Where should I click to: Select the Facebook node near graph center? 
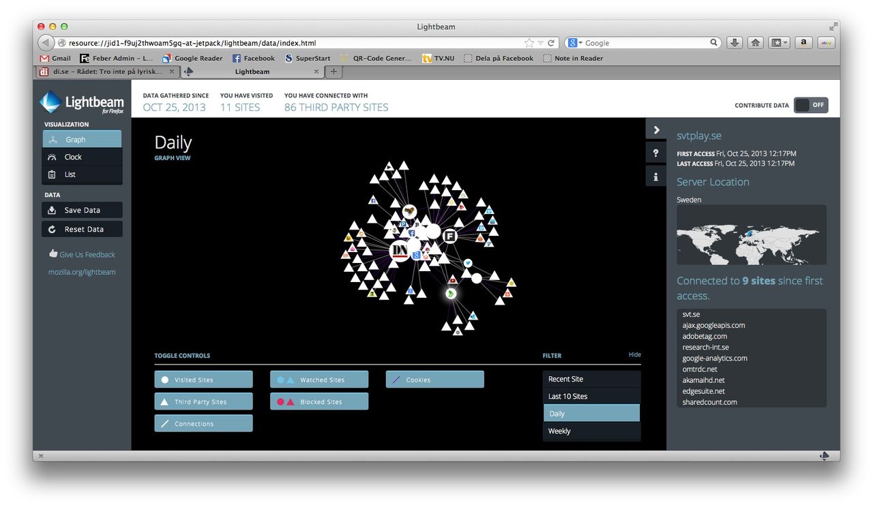(x=411, y=233)
